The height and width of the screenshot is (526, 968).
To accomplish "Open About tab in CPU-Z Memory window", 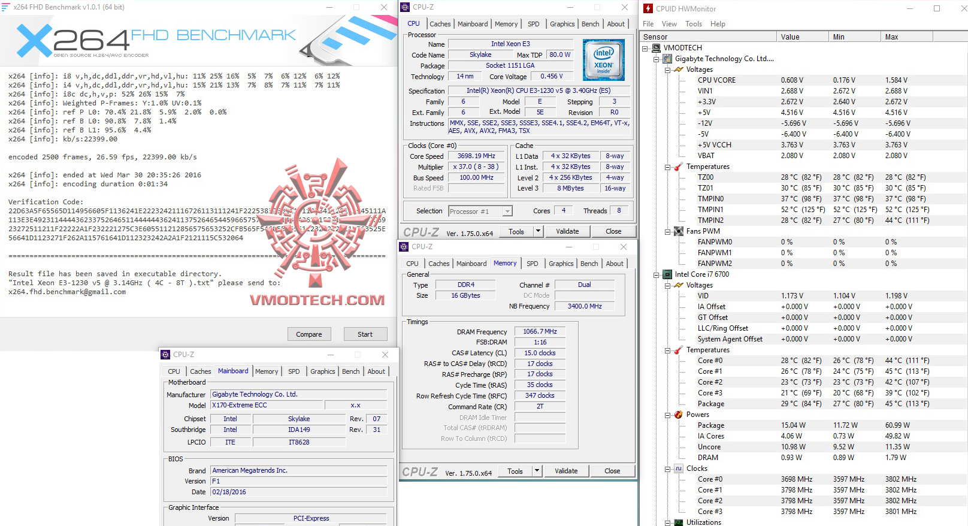I will click(x=615, y=264).
